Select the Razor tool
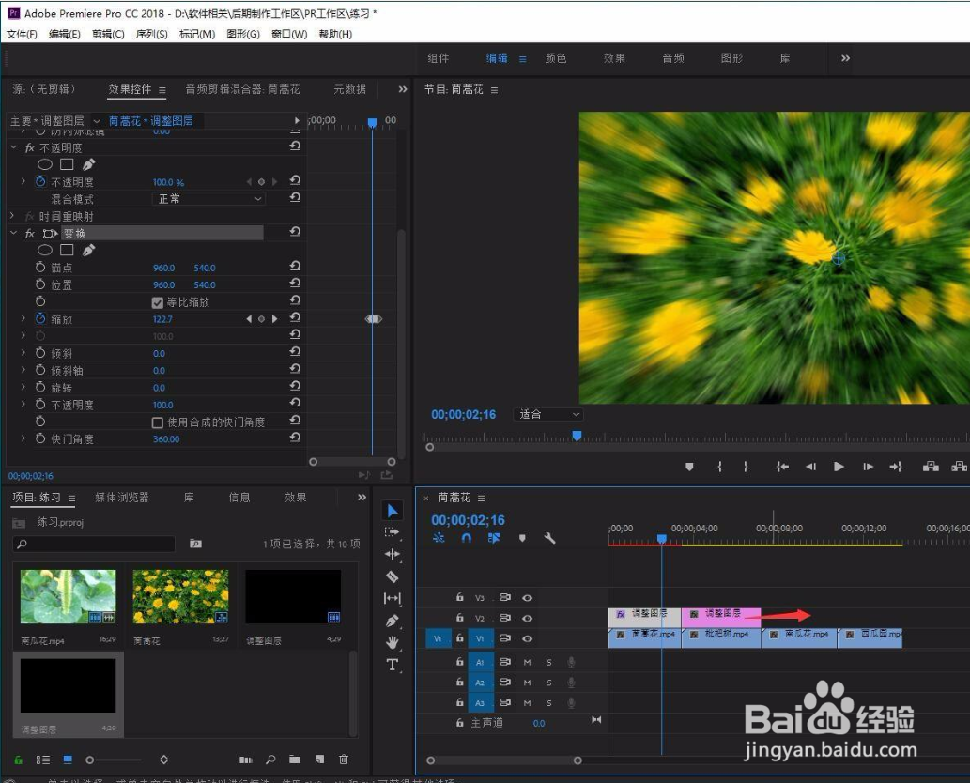970x783 pixels. tap(393, 576)
